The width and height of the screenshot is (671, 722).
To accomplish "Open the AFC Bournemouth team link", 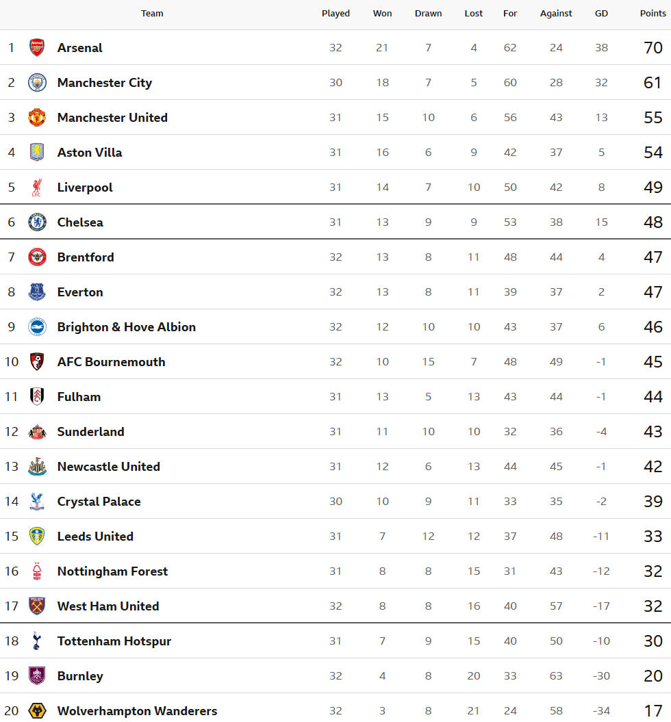I will [112, 362].
